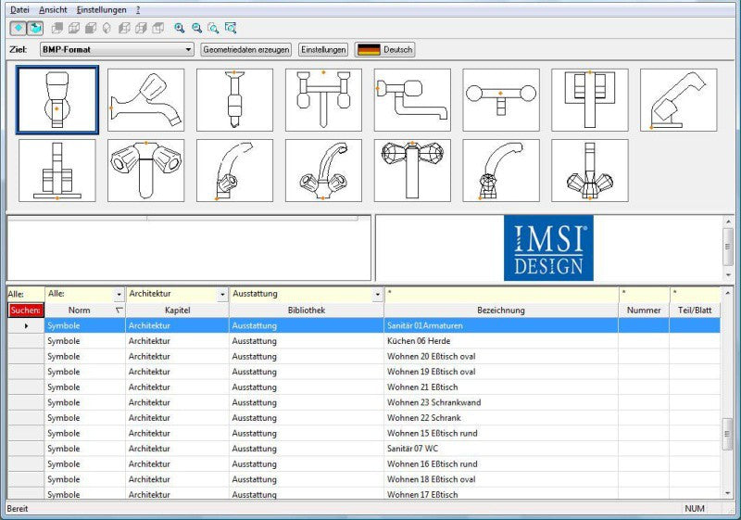The height and width of the screenshot is (520, 741).
Task: Click the Einstellungen button beside Geometriedaten erzeugen
Action: point(323,50)
